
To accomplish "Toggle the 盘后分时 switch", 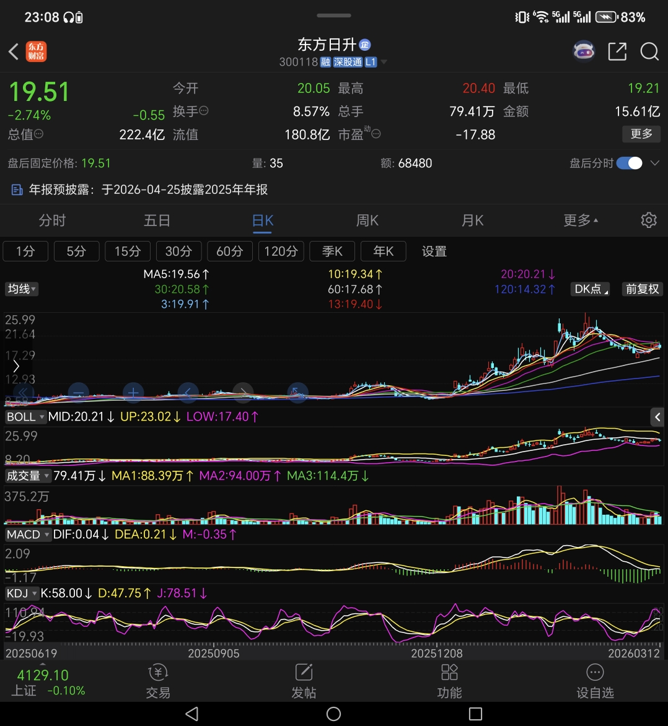I will coord(629,163).
